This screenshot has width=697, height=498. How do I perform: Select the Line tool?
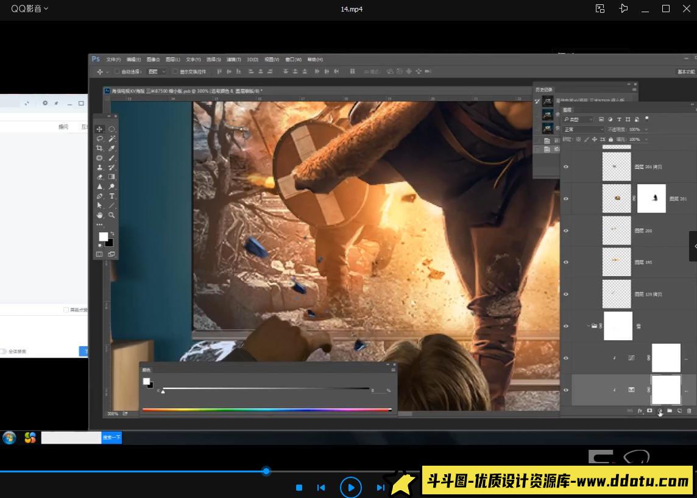click(111, 205)
